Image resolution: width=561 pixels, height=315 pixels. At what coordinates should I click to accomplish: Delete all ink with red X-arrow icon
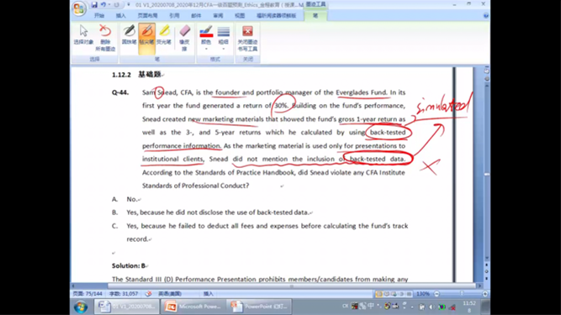pyautogui.click(x=105, y=38)
